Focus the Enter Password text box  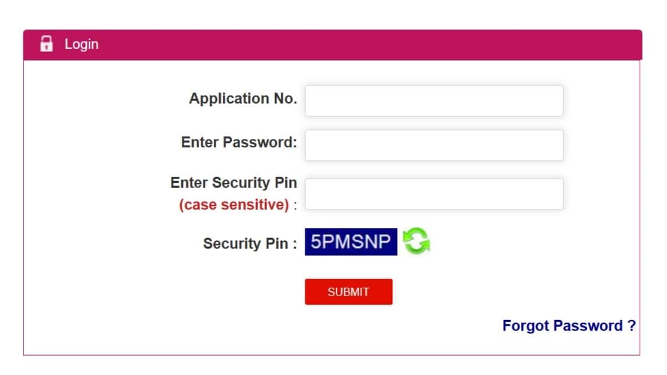point(434,145)
